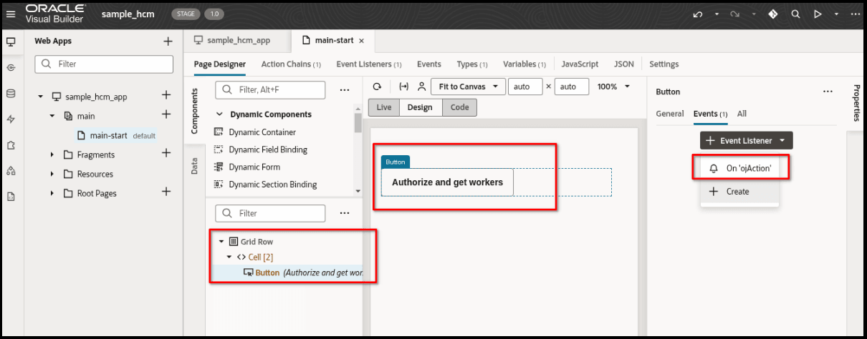Close the main-start tab
This screenshot has height=339, width=867.
[361, 41]
